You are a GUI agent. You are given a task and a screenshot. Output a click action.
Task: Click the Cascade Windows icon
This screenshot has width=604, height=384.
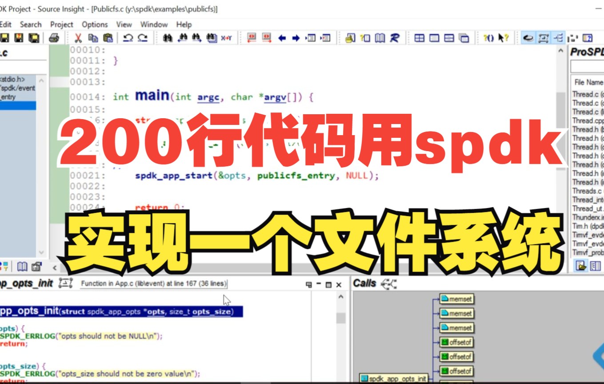click(x=464, y=38)
